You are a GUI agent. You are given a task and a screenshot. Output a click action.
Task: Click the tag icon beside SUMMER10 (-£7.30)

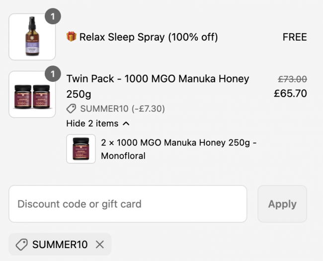pyautogui.click(x=71, y=109)
